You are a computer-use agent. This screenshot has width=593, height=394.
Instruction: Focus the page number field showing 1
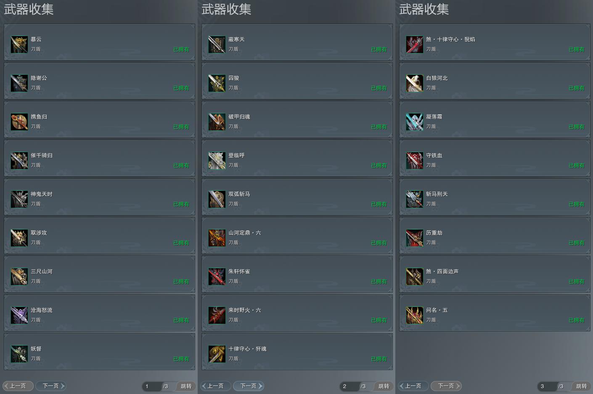(152, 386)
